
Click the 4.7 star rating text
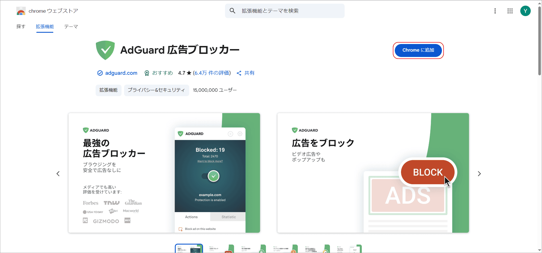[x=185, y=73]
